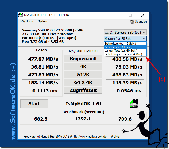Click the 64 X 4K test button
Image resolution: width=169 pixels, height=149 pixels.
(83, 82)
